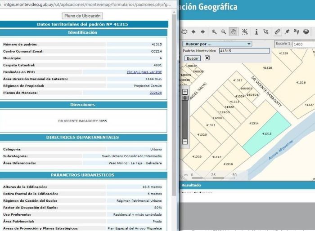Click the 5 metros retiro frontal value
This screenshot has width=315, height=231.
click(x=154, y=194)
